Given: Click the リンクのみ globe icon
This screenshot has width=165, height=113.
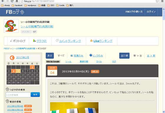Looking at the screenshot, I should pos(91,55).
